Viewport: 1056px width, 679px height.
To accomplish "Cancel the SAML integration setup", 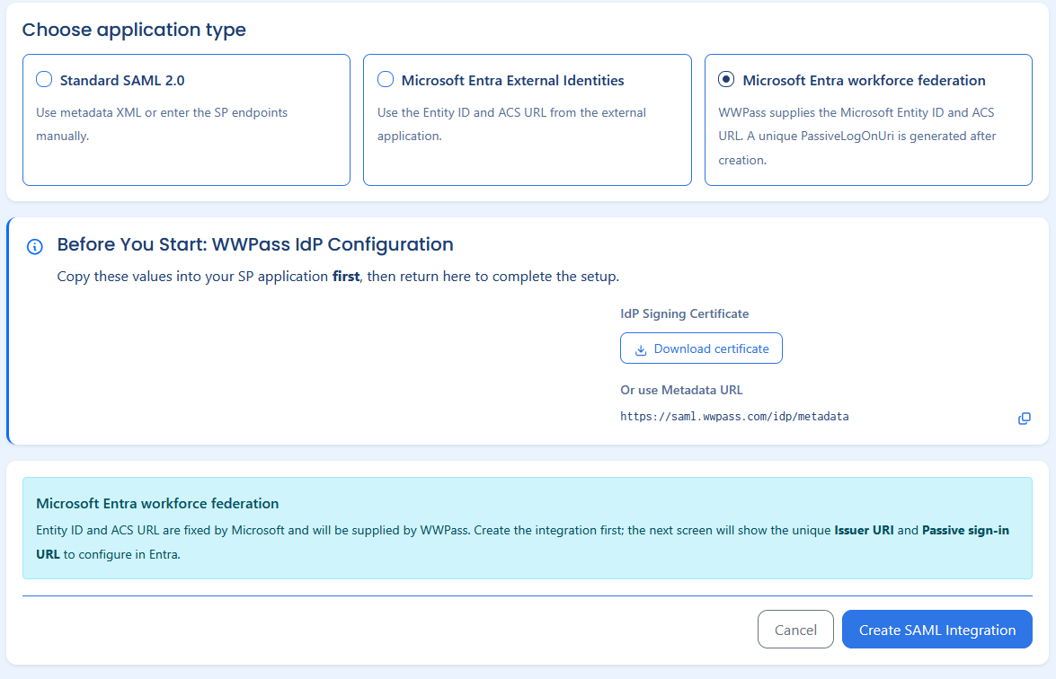I will [795, 630].
